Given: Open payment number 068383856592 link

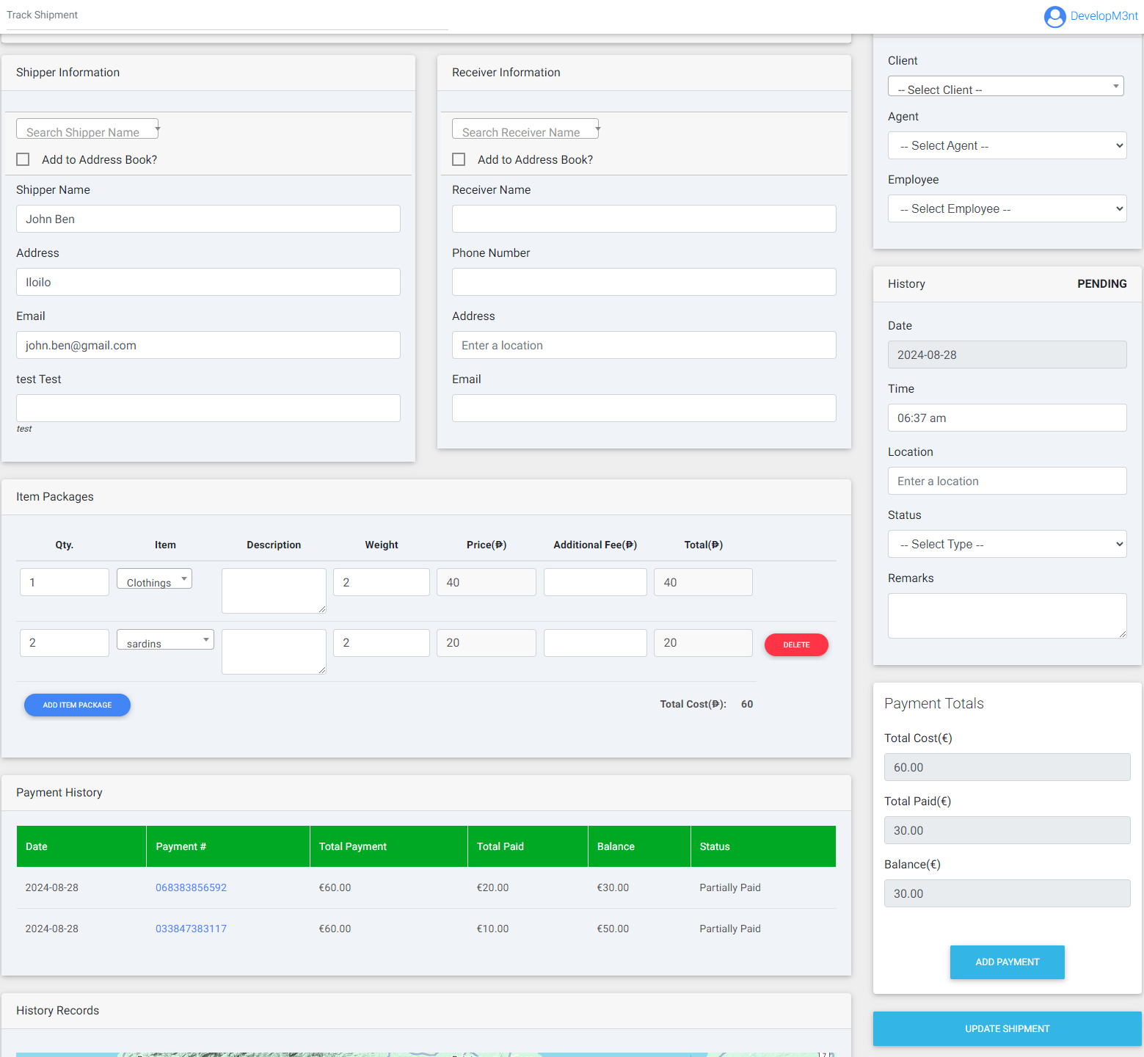Looking at the screenshot, I should coord(191,887).
